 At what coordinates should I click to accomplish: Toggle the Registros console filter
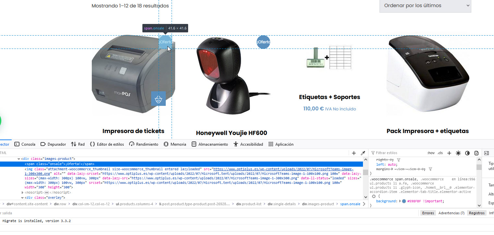coord(477,213)
